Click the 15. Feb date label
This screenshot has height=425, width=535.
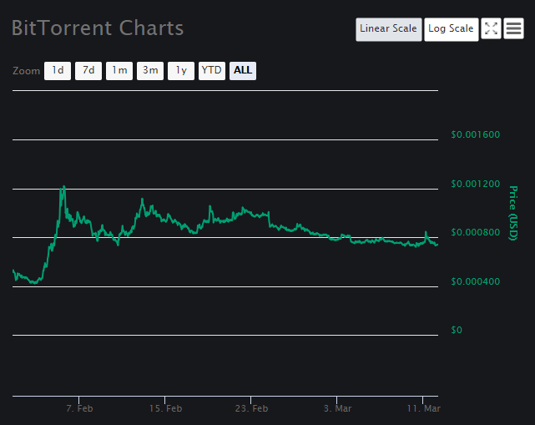coord(165,408)
